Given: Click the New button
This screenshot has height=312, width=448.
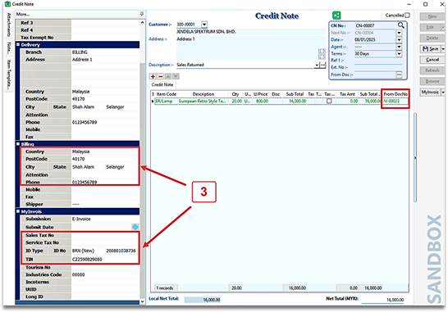Looking at the screenshot, I should (432, 16).
